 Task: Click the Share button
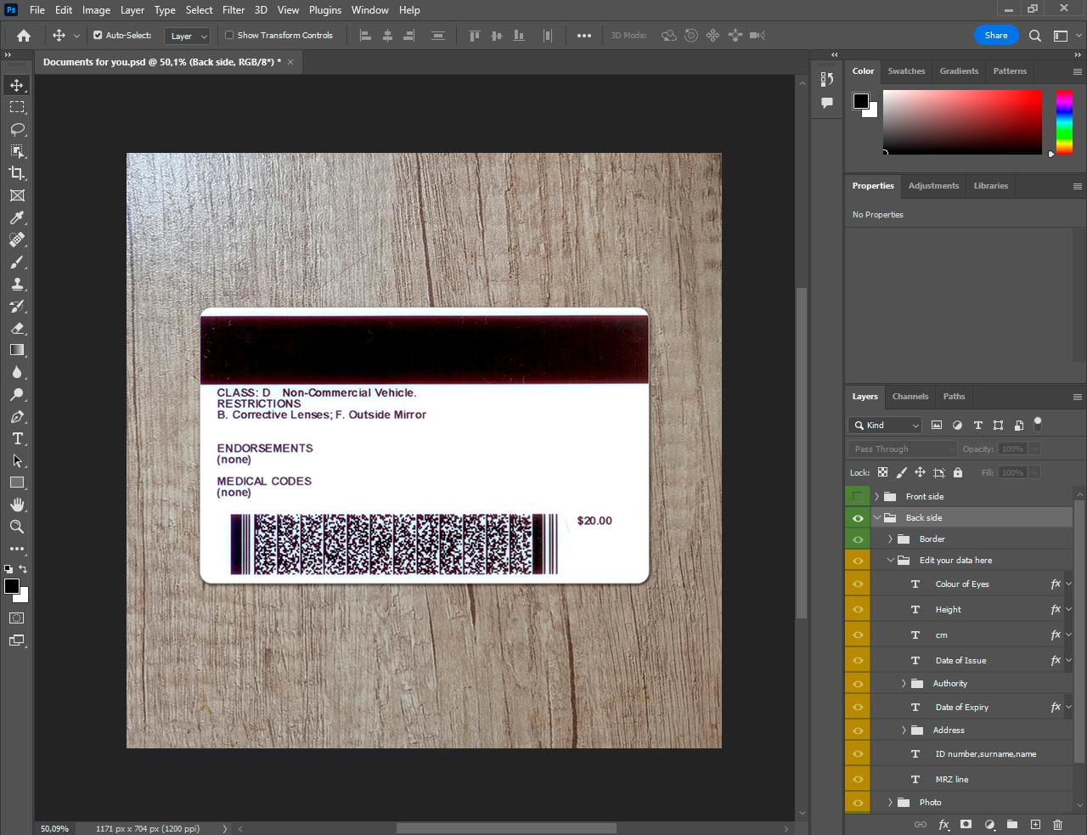pos(995,36)
